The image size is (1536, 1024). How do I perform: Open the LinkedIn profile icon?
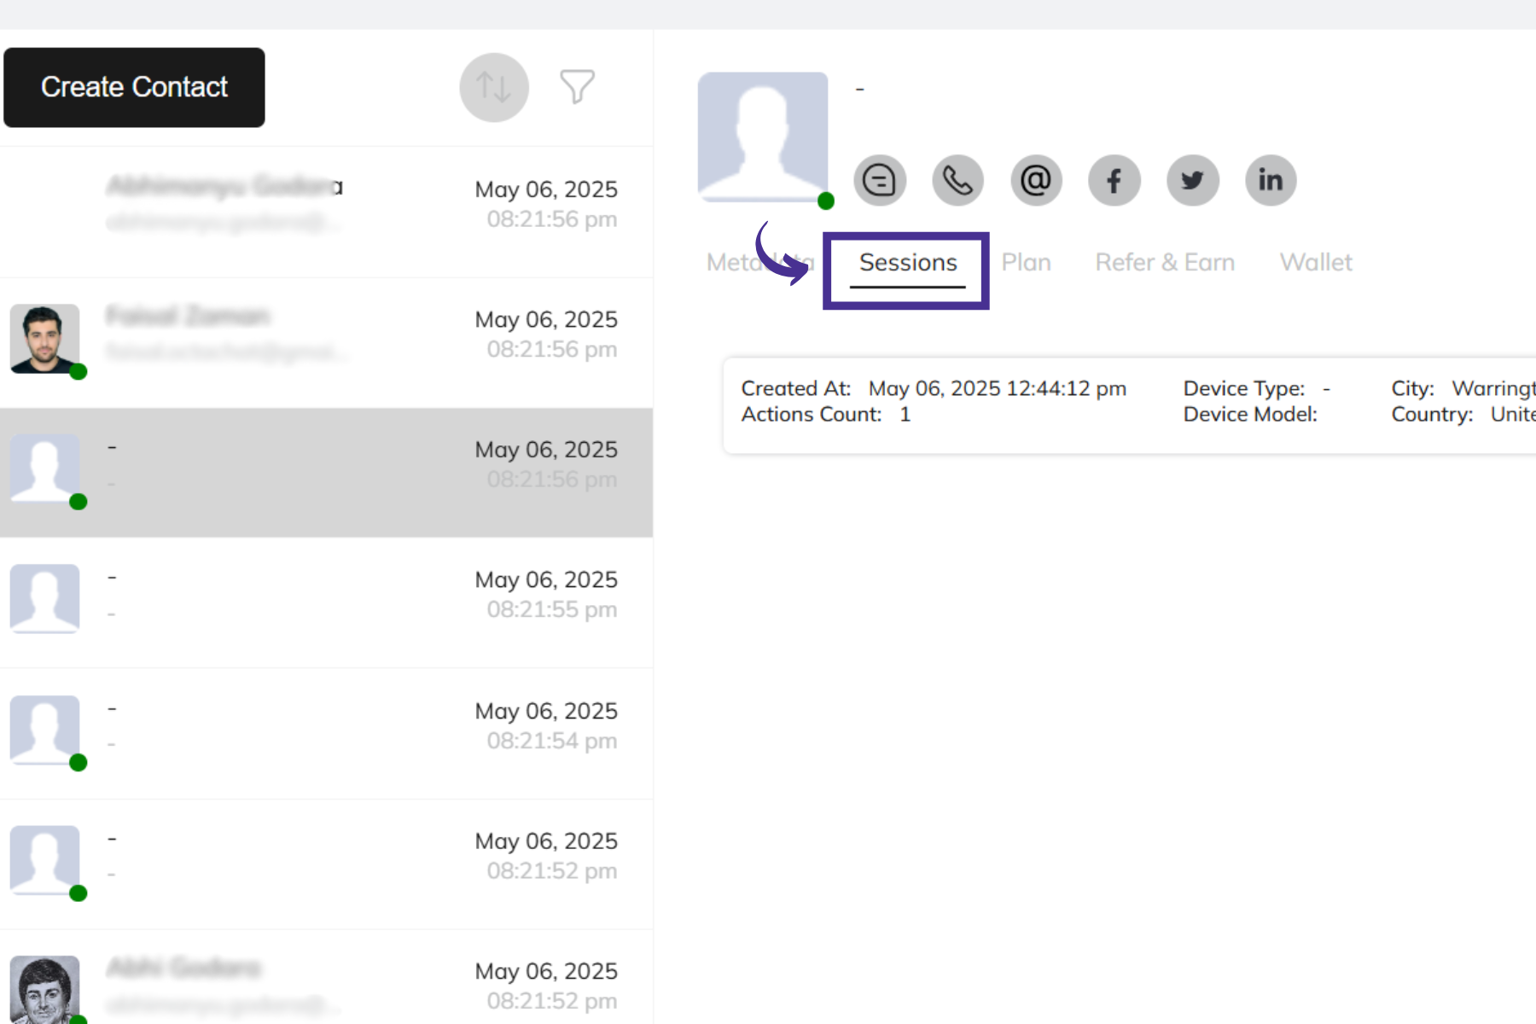1271,180
